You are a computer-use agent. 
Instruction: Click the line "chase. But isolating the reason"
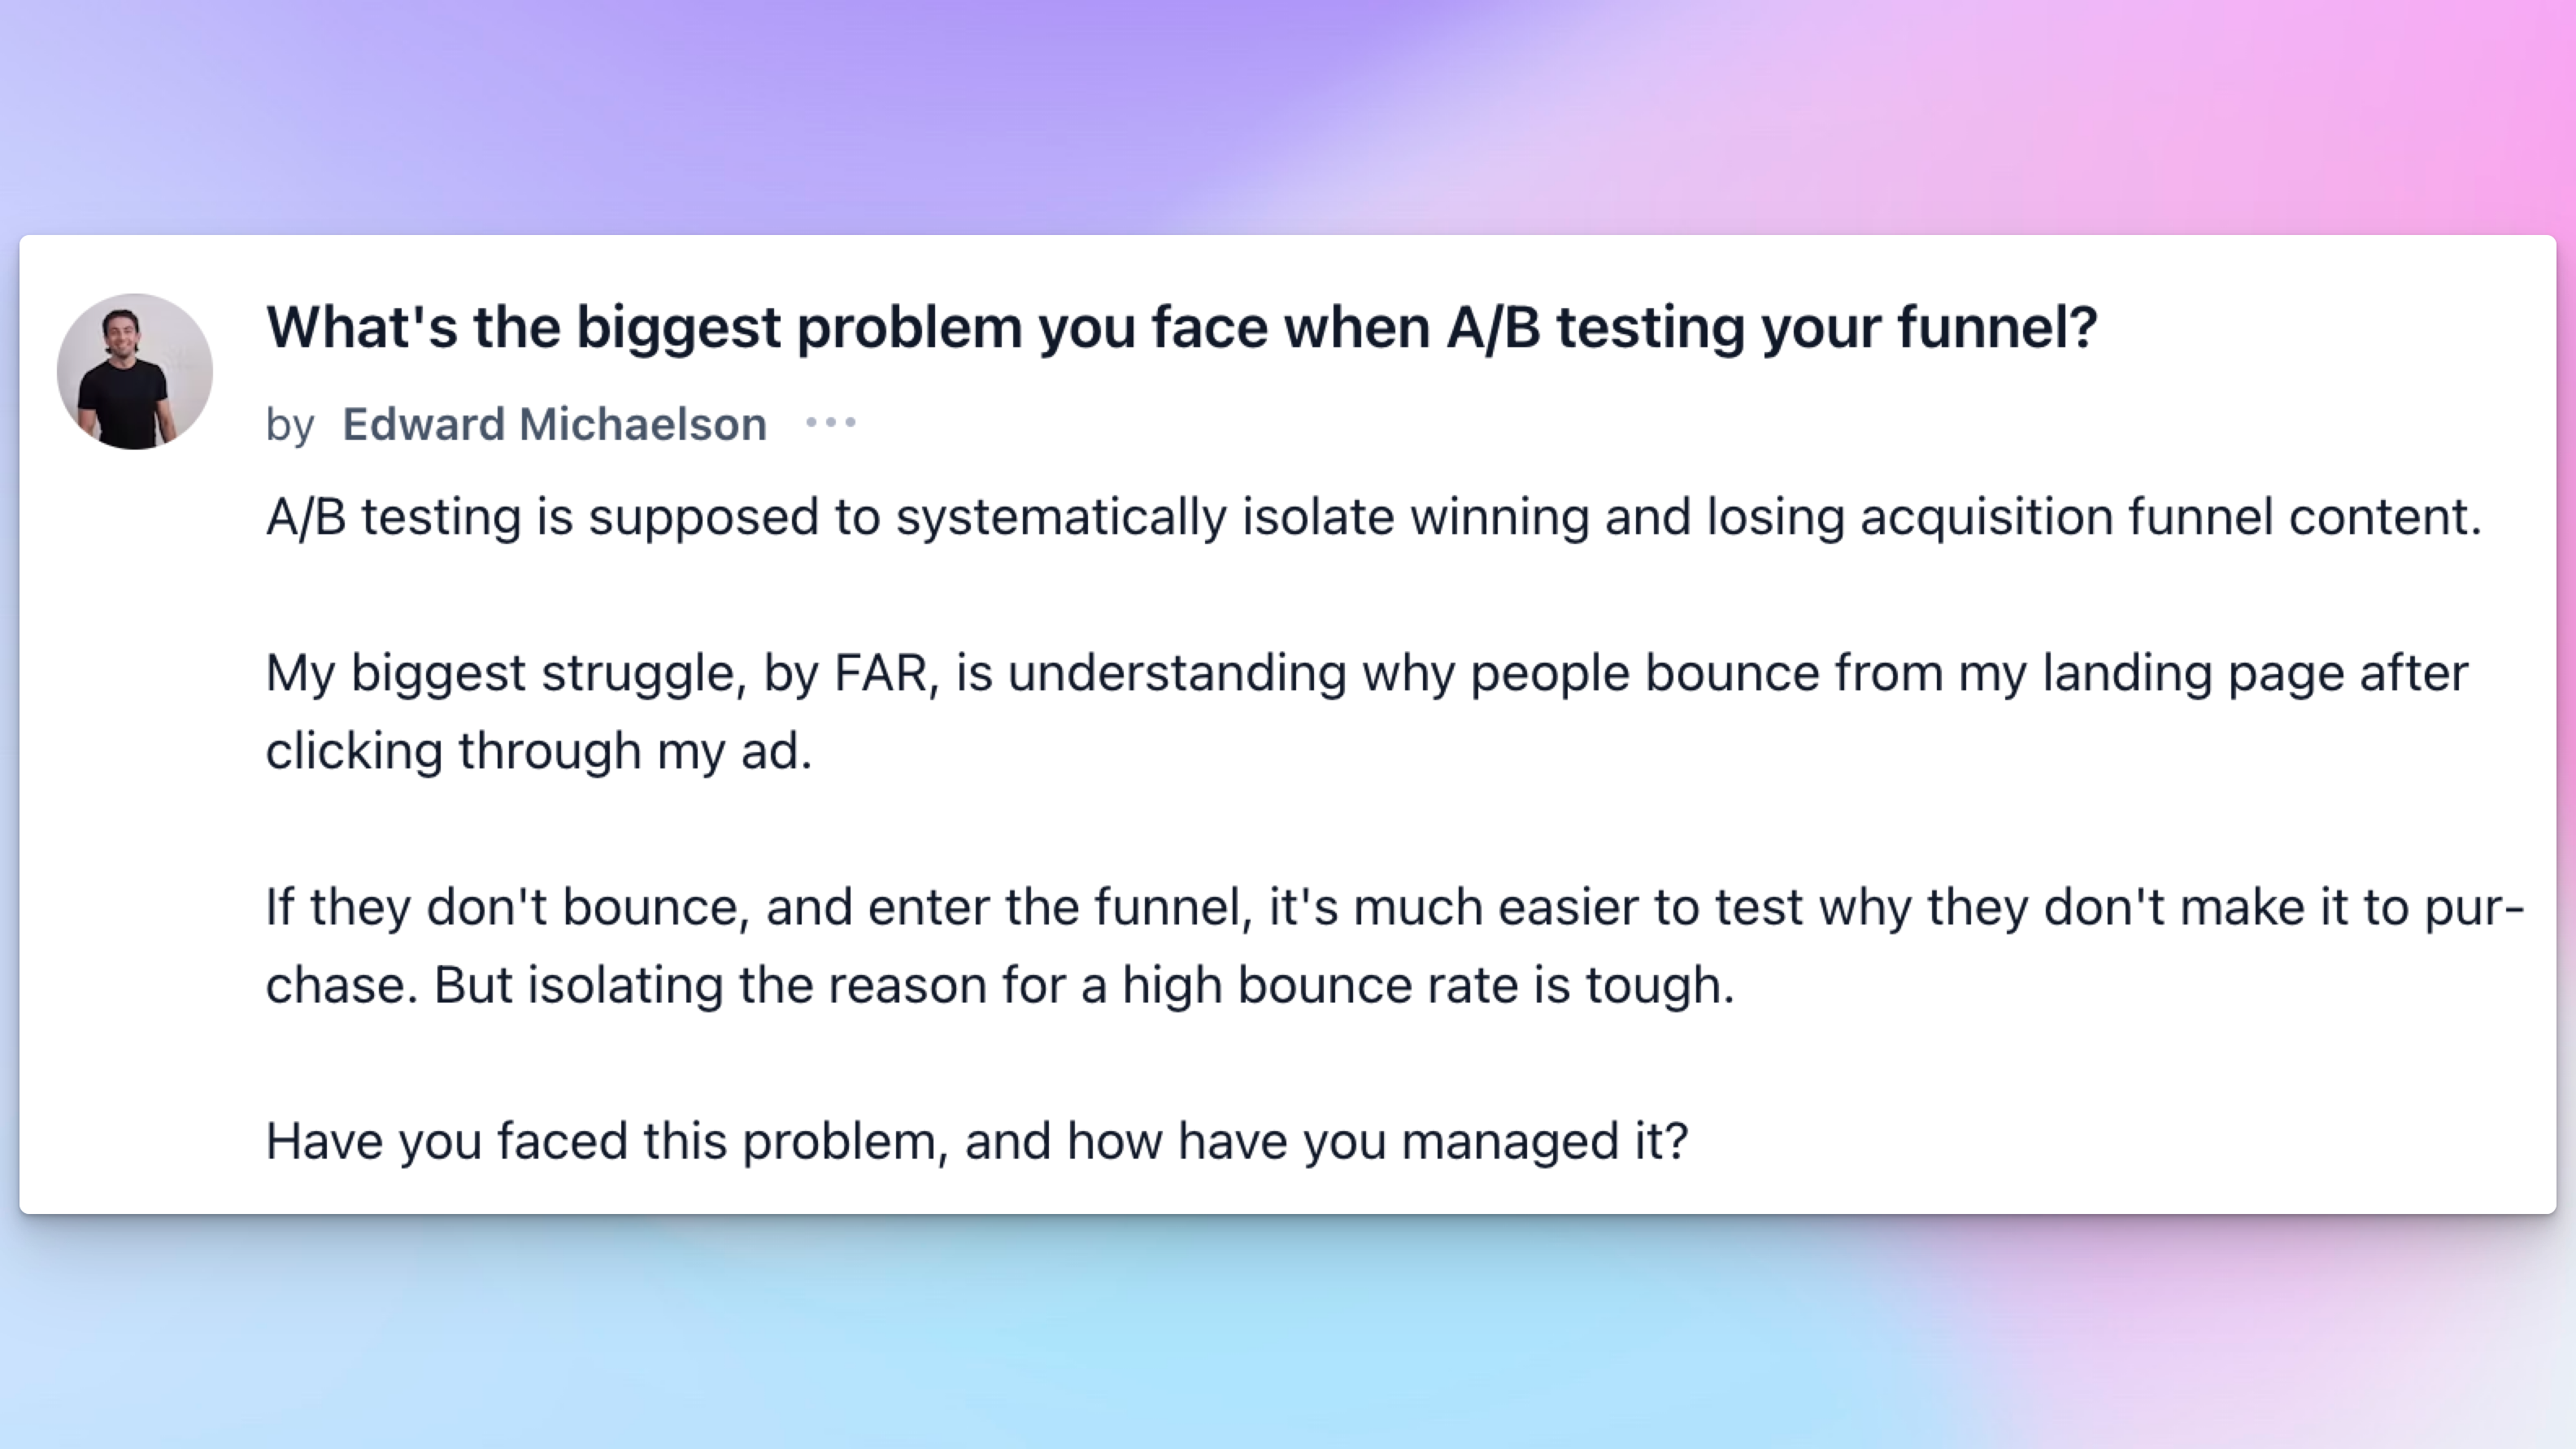[x=999, y=985]
